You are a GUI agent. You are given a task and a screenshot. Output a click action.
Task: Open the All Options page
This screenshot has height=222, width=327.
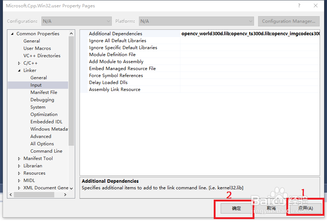tap(42, 144)
